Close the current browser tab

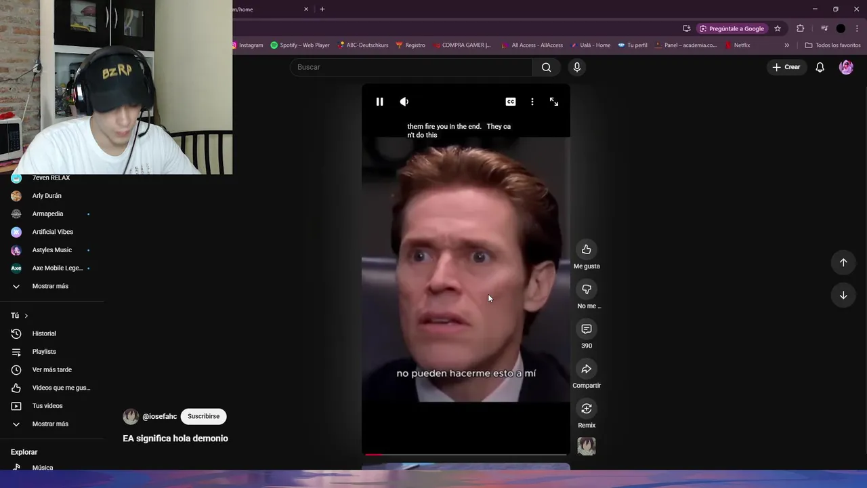(x=306, y=9)
